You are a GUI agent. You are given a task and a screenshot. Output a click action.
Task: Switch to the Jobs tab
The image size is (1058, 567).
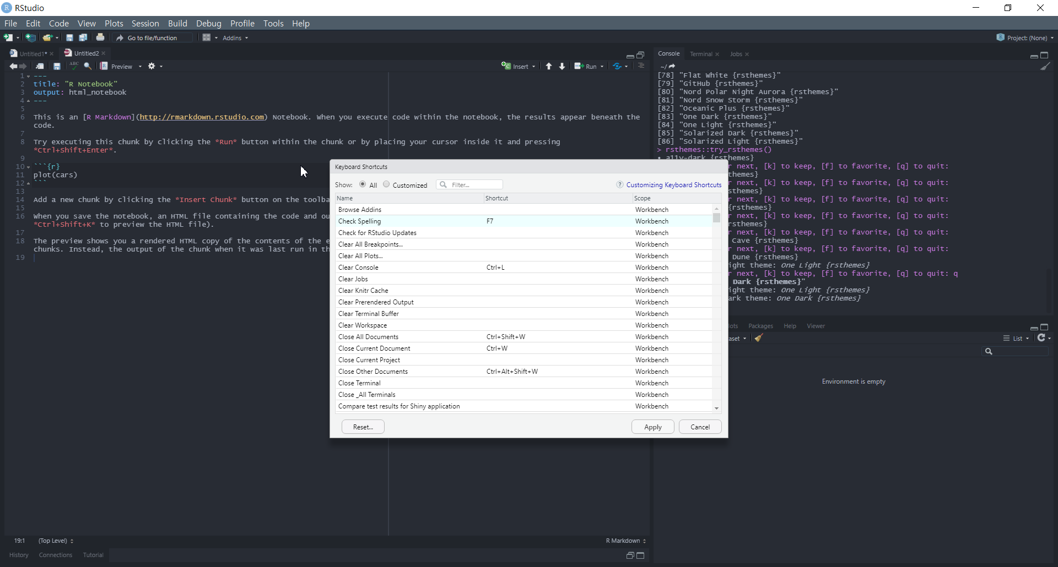point(736,54)
